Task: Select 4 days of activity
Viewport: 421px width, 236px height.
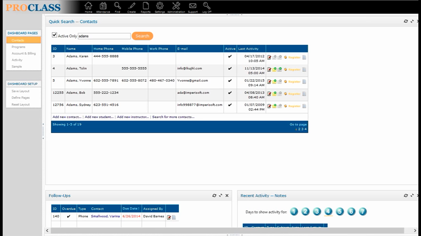Action: click(328, 211)
